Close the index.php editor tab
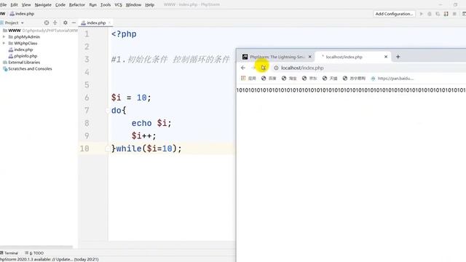Screen dimensions: 466x262 (110, 23)
